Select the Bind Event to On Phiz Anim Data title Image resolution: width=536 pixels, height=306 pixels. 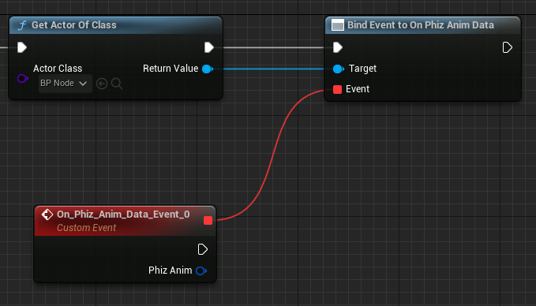421,25
